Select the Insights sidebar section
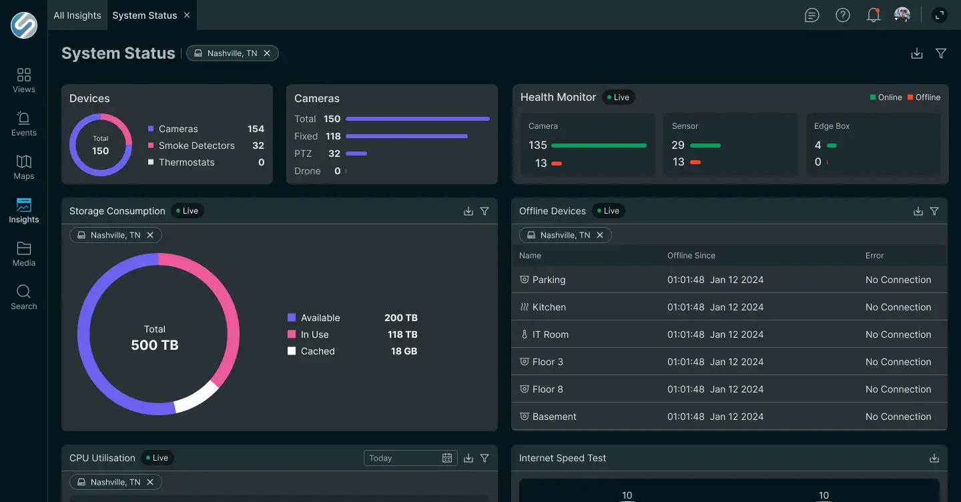 coord(24,210)
